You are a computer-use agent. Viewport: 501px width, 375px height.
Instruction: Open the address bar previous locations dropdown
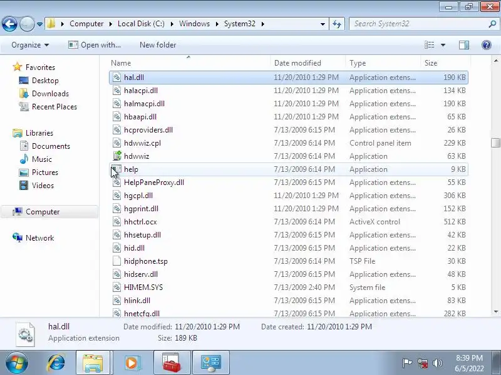pyautogui.click(x=323, y=24)
